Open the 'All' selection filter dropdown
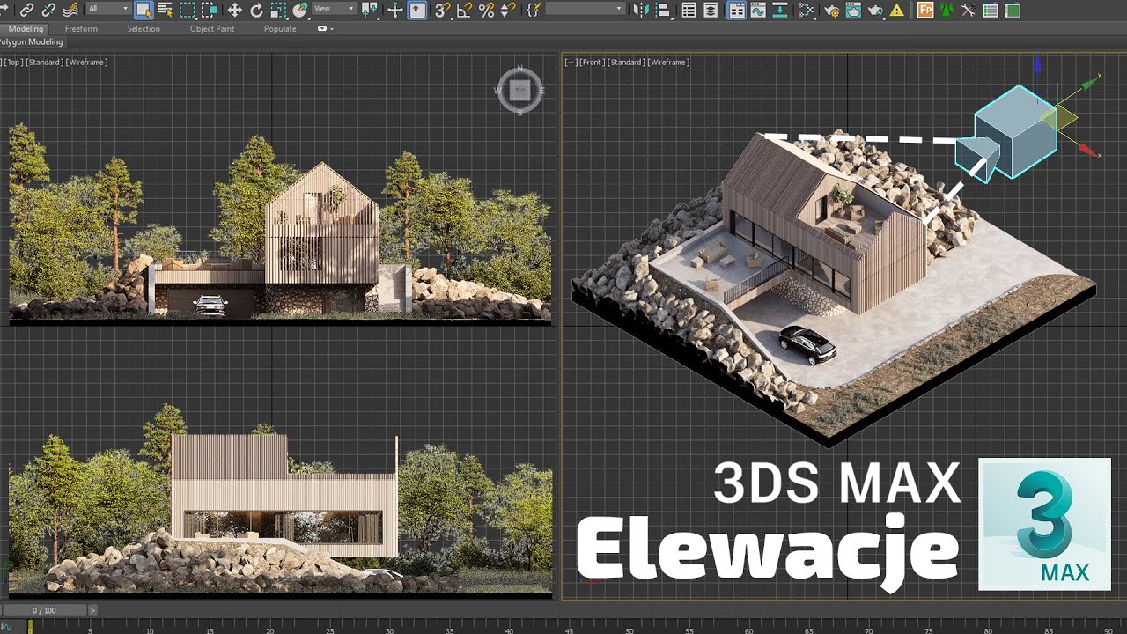This screenshot has height=634, width=1127. click(107, 9)
